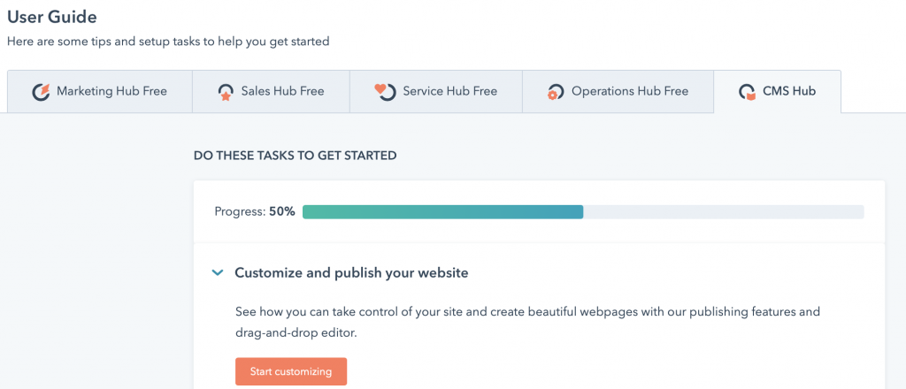
Task: Click the Service Hub heart icon
Action: [384, 91]
